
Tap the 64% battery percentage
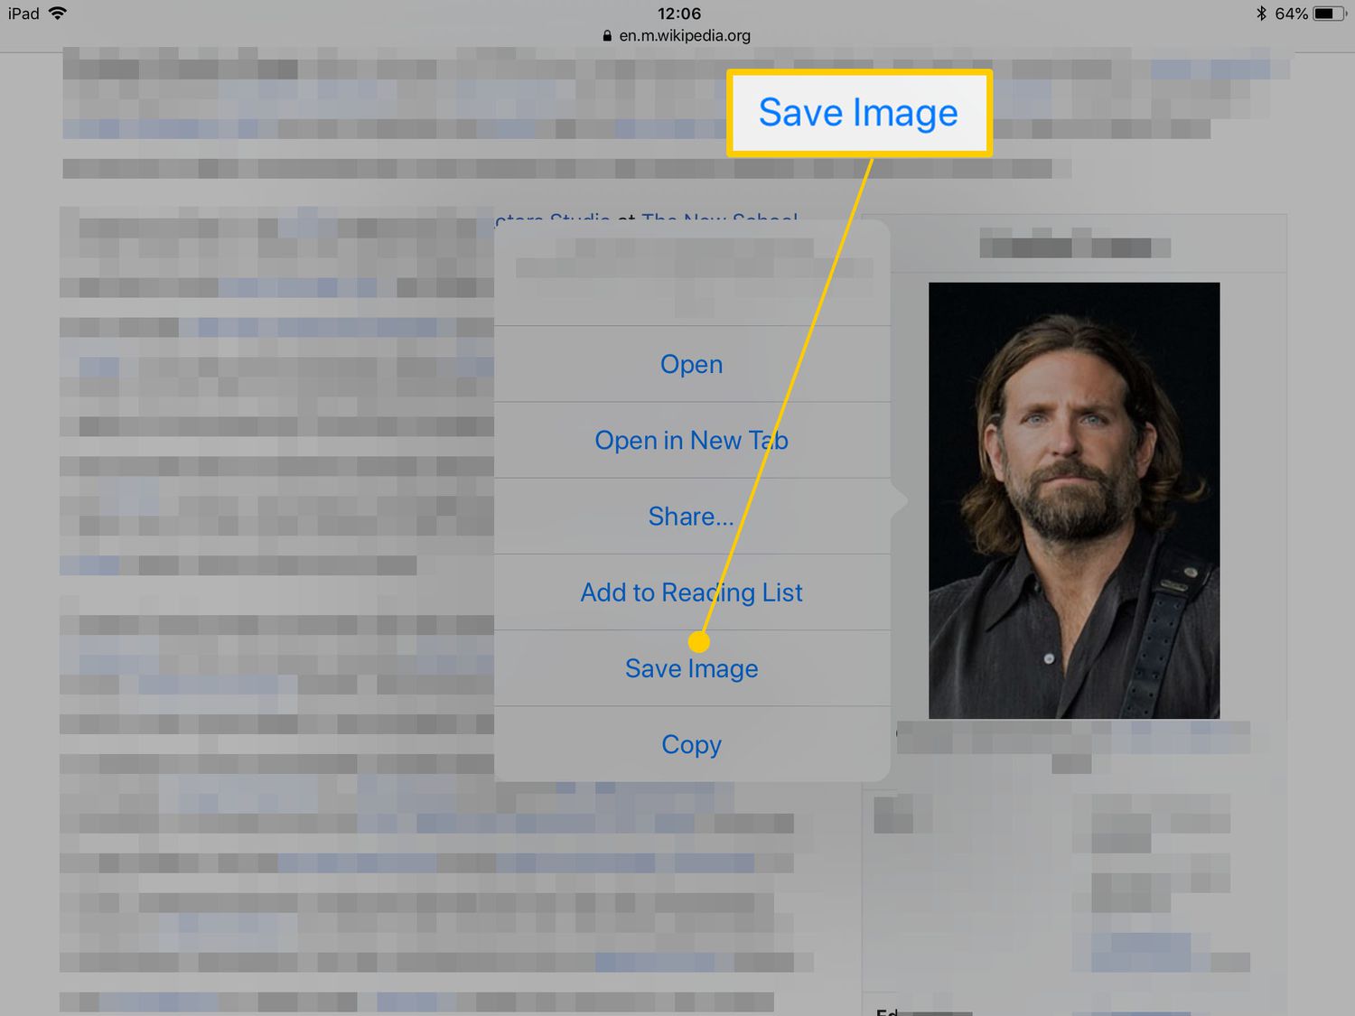click(x=1291, y=14)
